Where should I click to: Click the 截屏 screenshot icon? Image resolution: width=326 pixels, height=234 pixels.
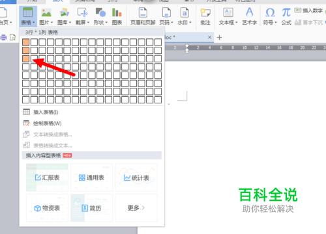click(82, 12)
